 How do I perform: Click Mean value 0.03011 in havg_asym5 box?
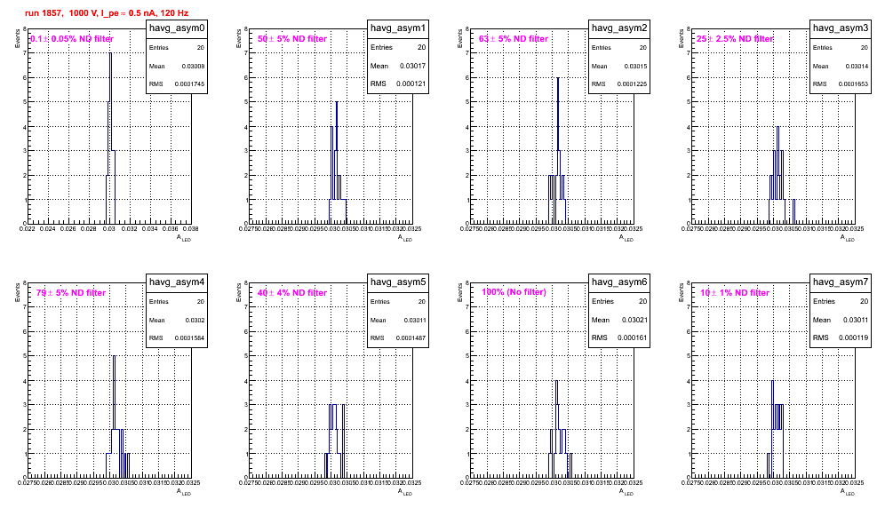(414, 320)
